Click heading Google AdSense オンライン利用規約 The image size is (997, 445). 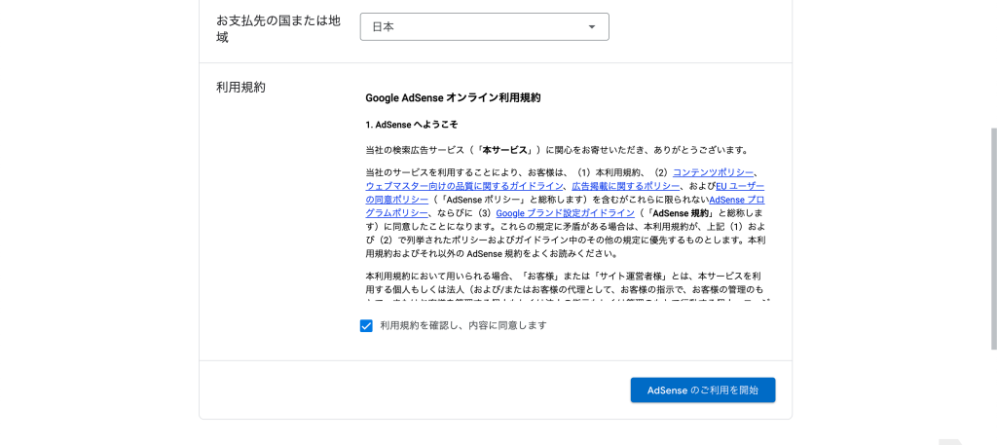(453, 98)
